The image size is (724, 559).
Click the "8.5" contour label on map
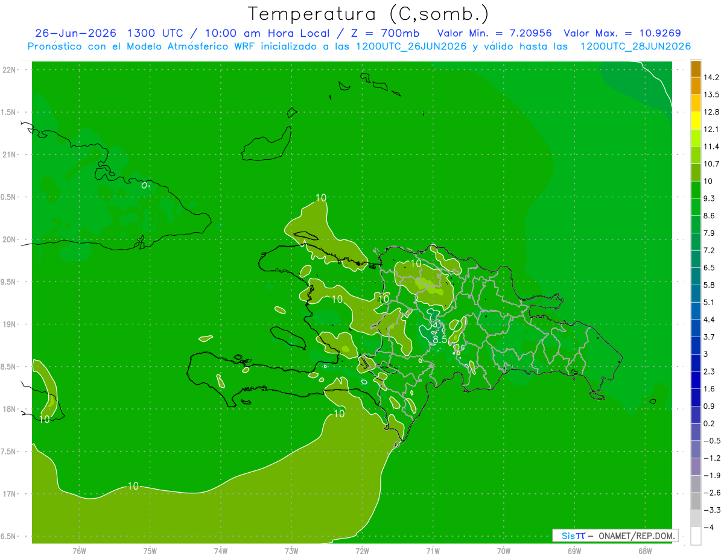(x=440, y=340)
